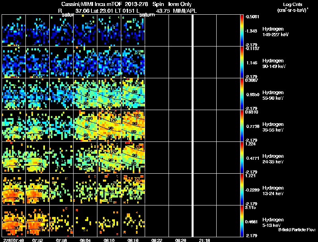Click the 'B-field Particle Flow' legend text
This screenshot has height=242, width=318.
pos(297,230)
